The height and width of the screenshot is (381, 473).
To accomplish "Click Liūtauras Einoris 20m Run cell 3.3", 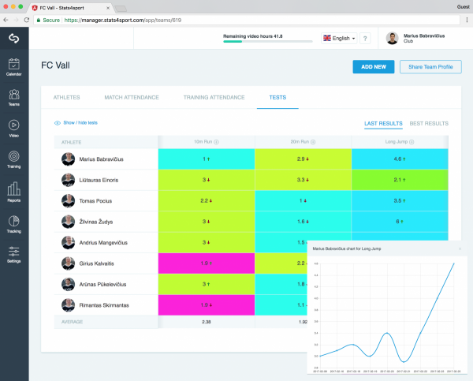I will click(304, 180).
